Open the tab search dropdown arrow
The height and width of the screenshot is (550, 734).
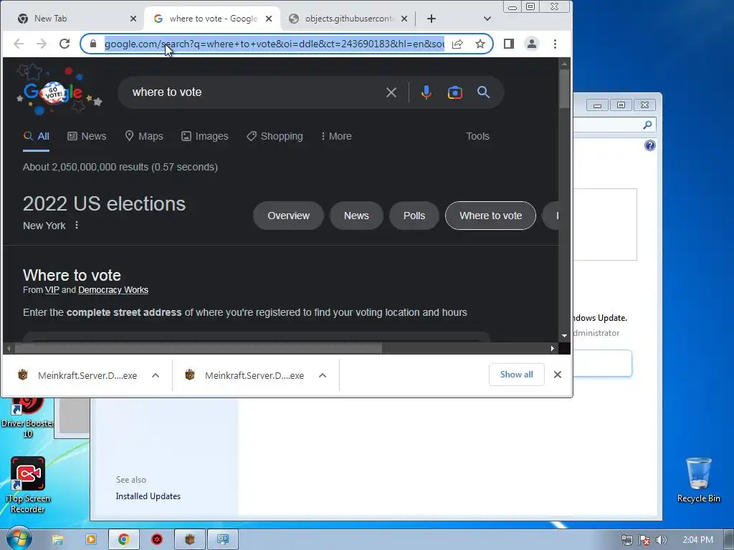pyautogui.click(x=487, y=19)
